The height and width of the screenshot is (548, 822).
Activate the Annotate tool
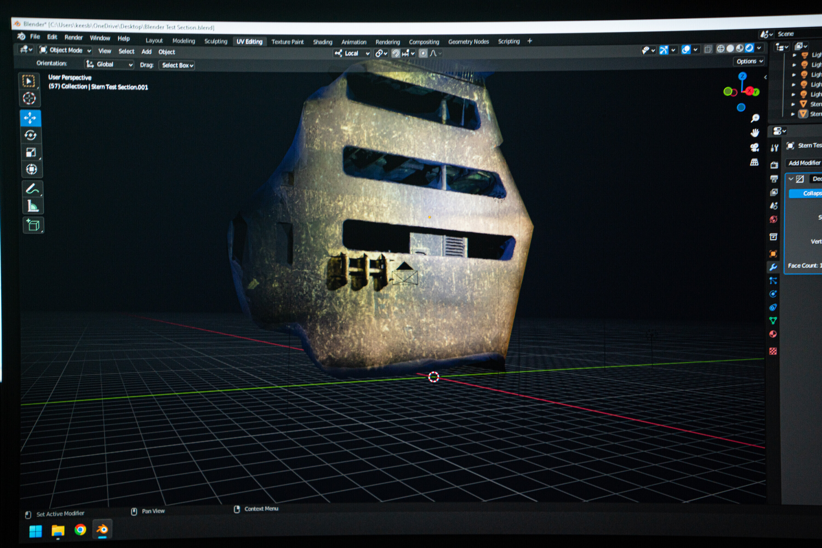[x=33, y=189]
